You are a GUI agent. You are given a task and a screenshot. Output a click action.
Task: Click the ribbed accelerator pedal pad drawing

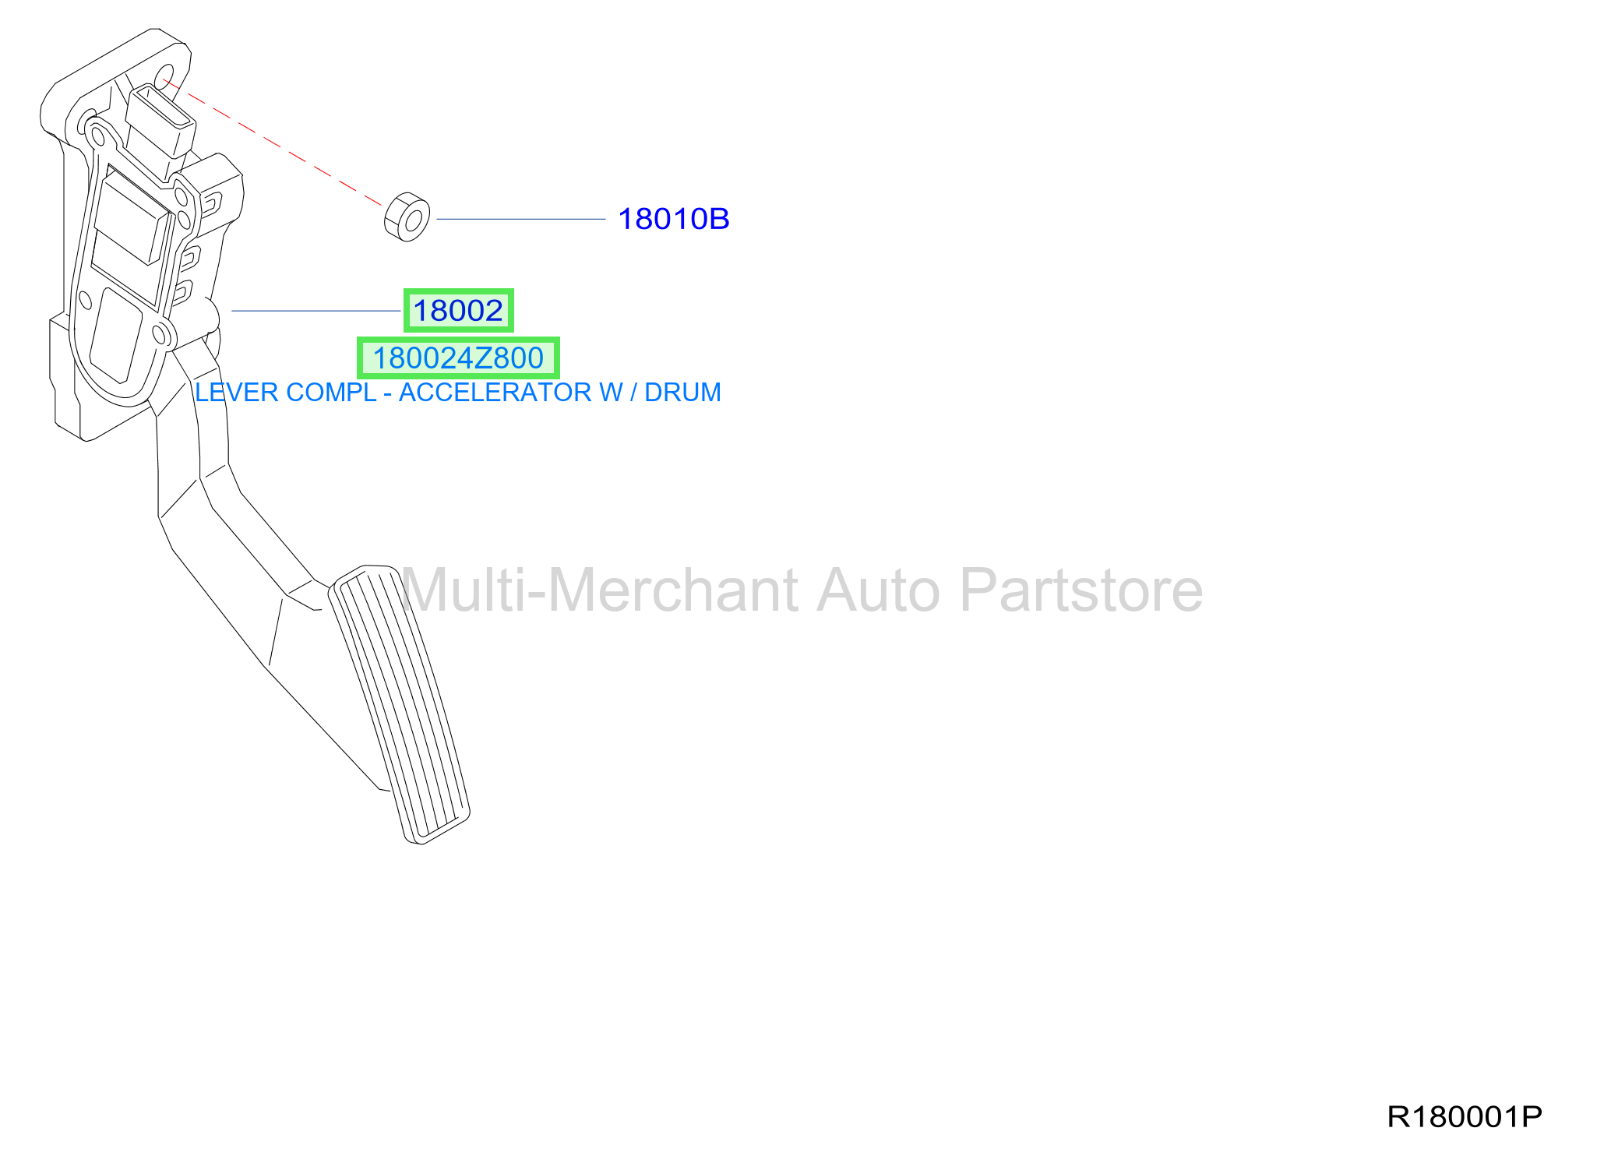click(399, 704)
